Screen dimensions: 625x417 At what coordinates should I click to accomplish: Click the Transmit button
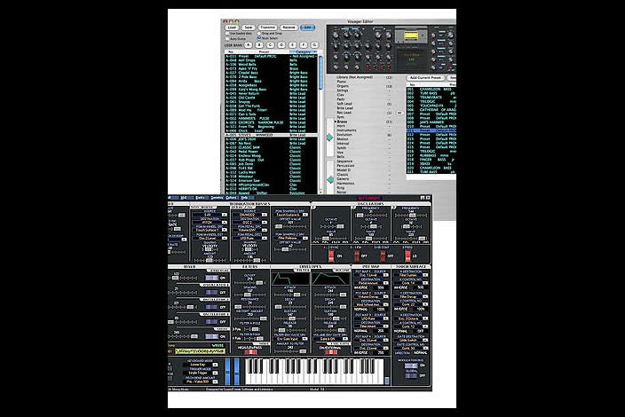tap(268, 28)
